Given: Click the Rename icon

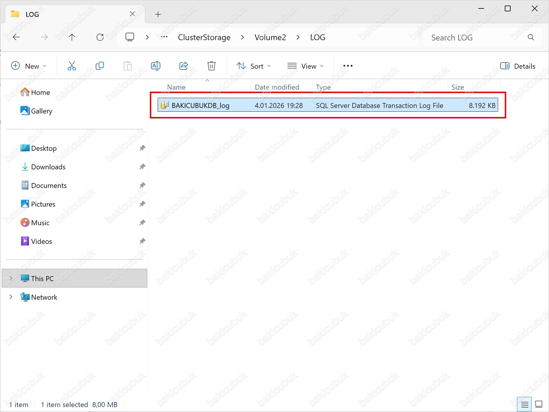Looking at the screenshot, I should [x=156, y=66].
